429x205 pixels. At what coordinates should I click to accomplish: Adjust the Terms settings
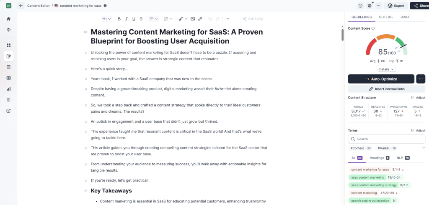tap(418, 130)
